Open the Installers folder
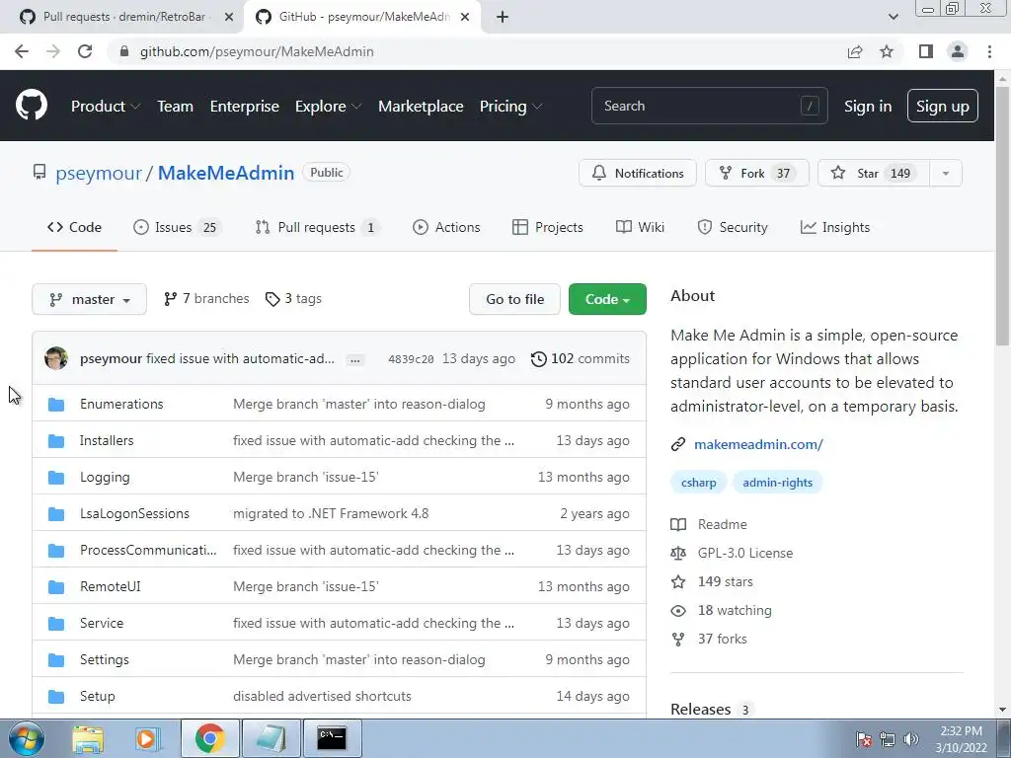Screen dimensions: 1011x758 pyautogui.click(x=107, y=441)
